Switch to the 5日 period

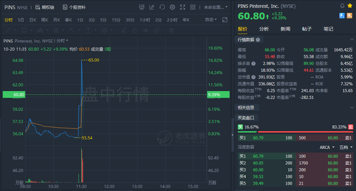(21, 20)
